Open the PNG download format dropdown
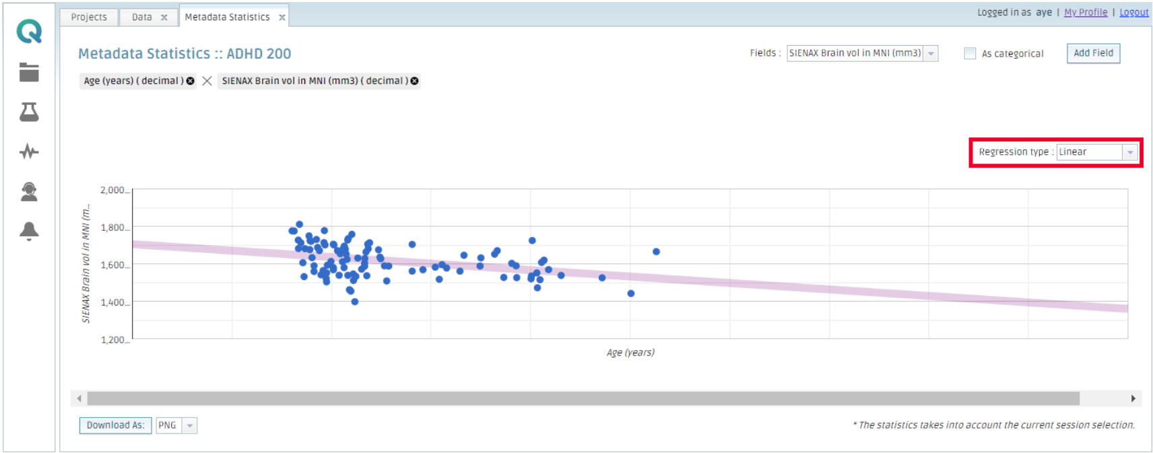This screenshot has width=1153, height=453. (190, 425)
